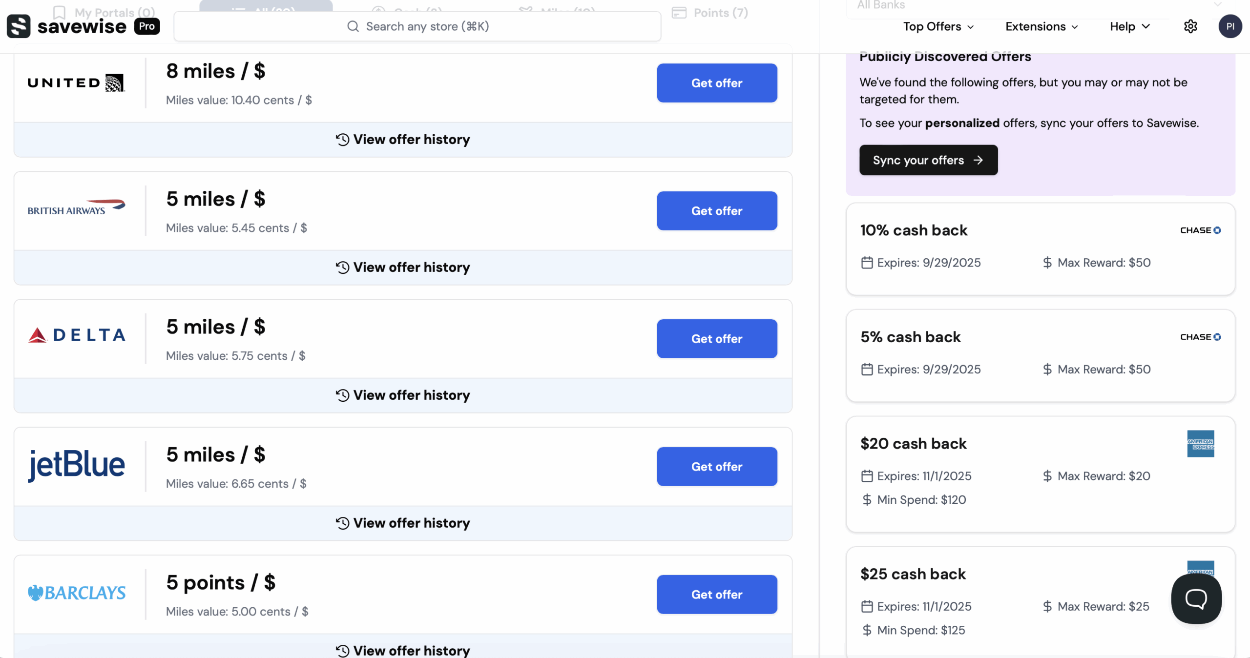Get the United 8 miles offer
Screen dimensions: 1250x658
717,83
